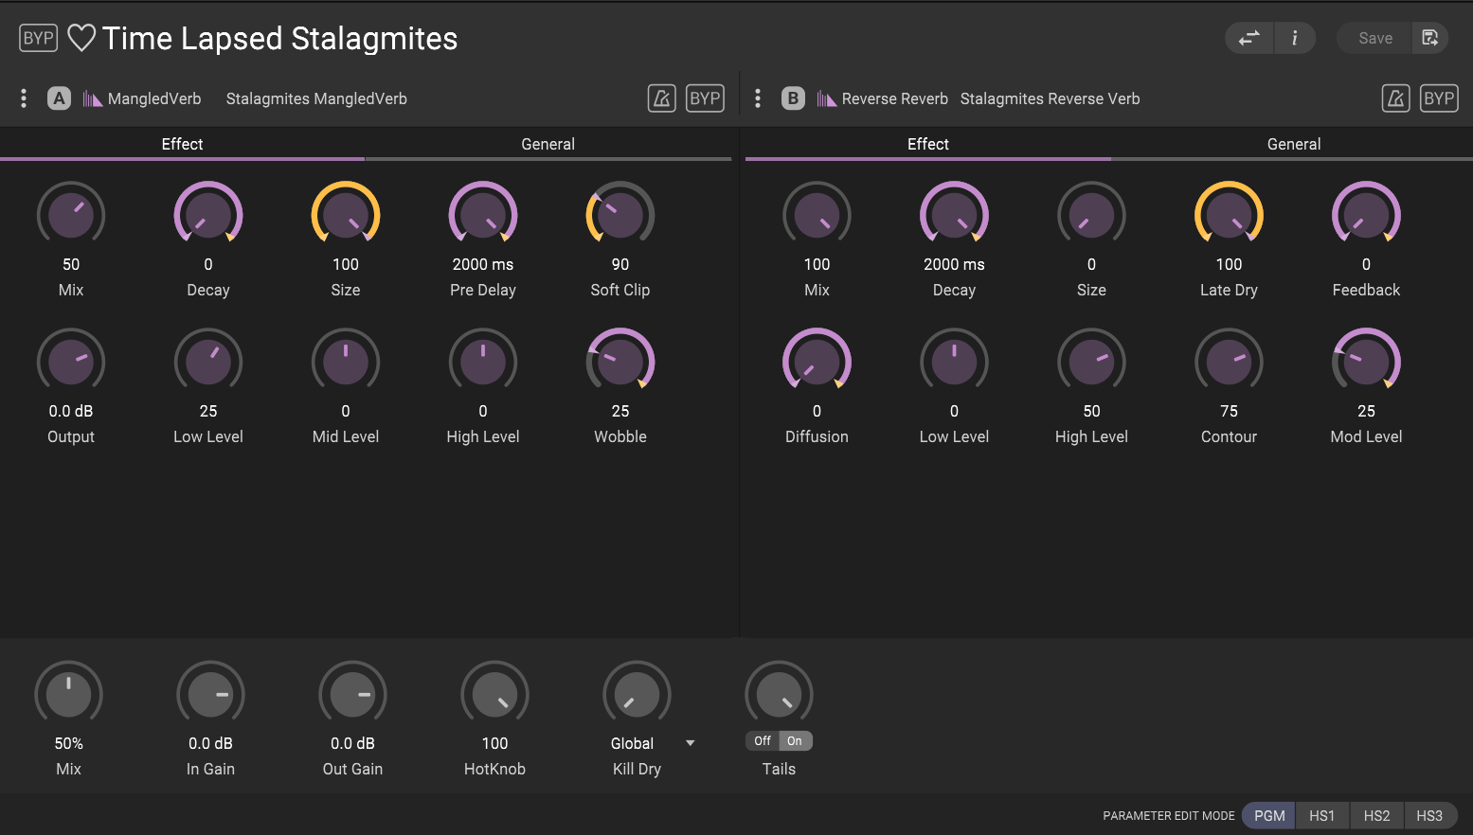Open the info icon panel
The width and height of the screenshot is (1473, 835).
pos(1294,38)
